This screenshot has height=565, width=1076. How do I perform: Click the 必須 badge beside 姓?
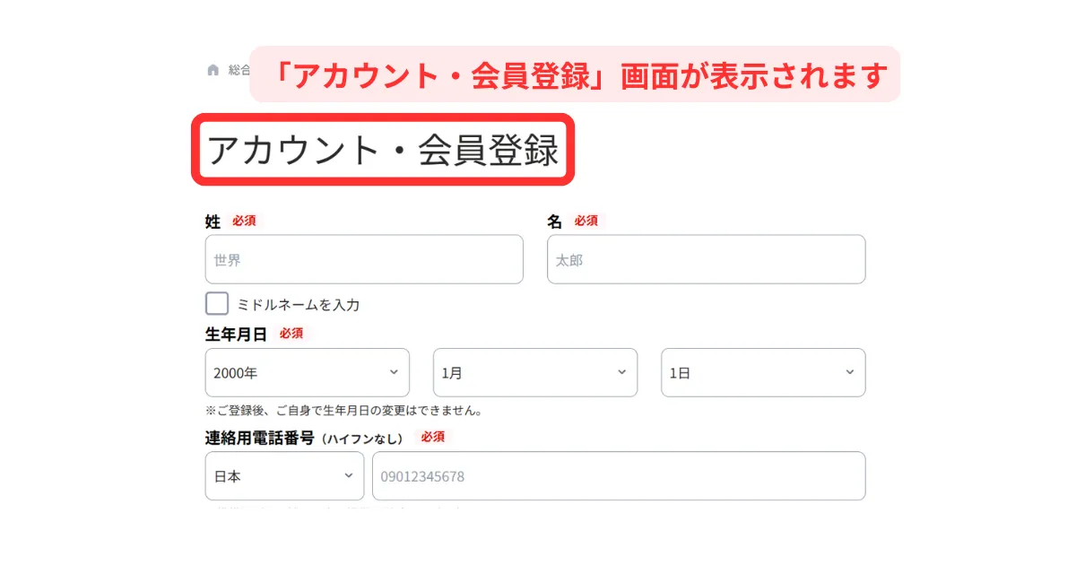tap(244, 221)
